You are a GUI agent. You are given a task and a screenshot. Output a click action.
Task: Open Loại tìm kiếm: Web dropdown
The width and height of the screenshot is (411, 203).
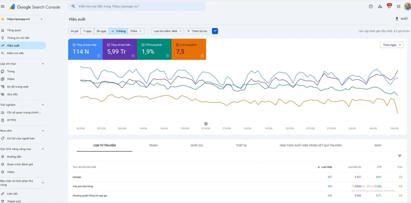167,31
